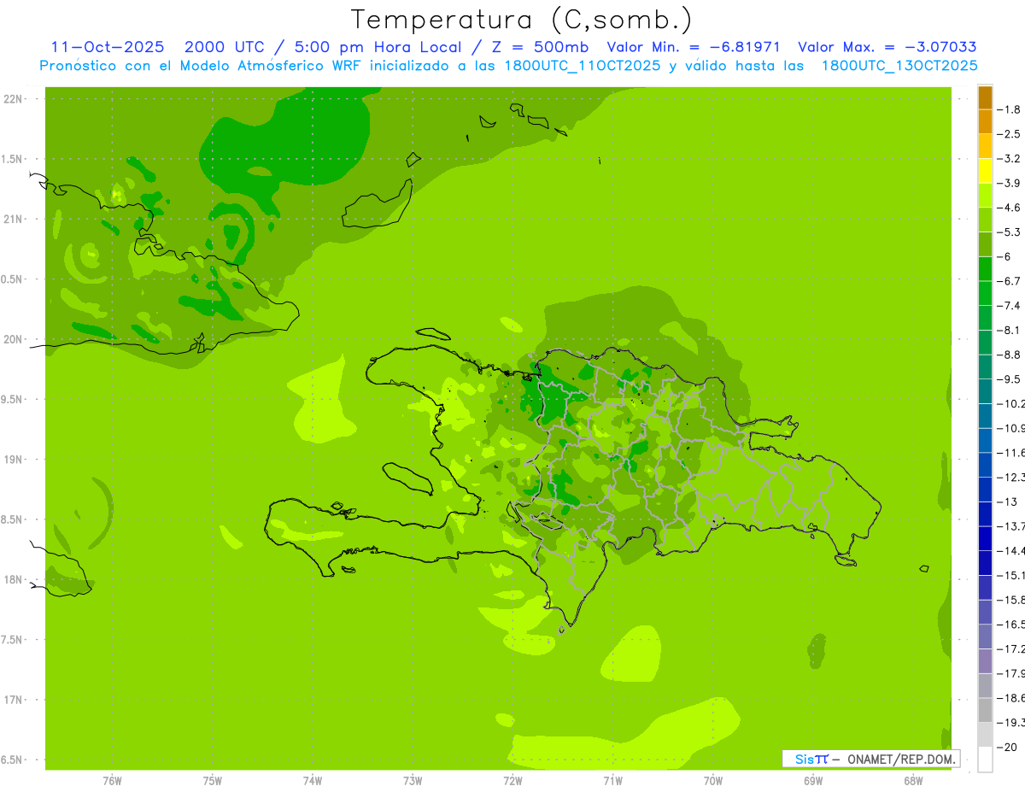Image resolution: width=1025 pixels, height=792 pixels.
Task: Click the -20 label at legend bottom
Action: click(1009, 747)
